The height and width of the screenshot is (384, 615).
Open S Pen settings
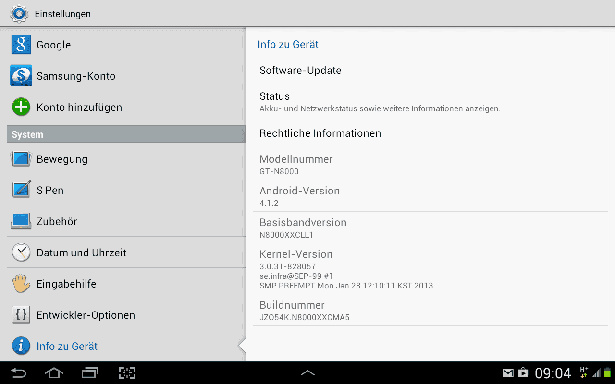tap(126, 190)
